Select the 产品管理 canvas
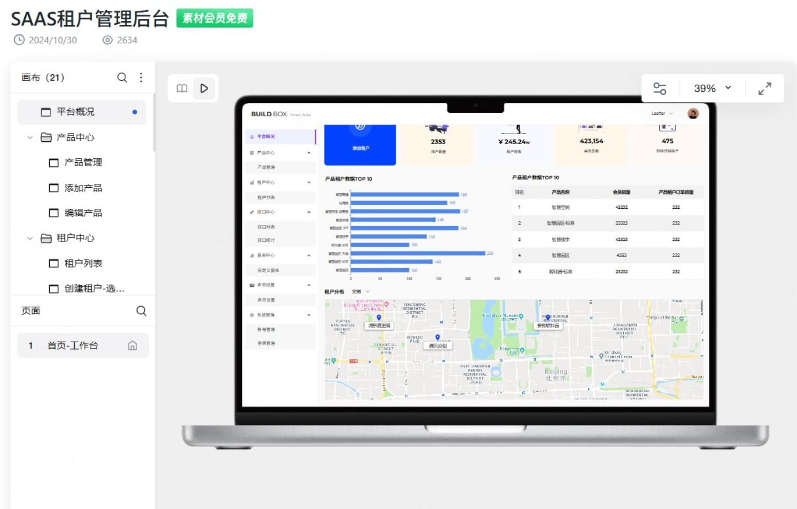The height and width of the screenshot is (509, 797). [83, 162]
